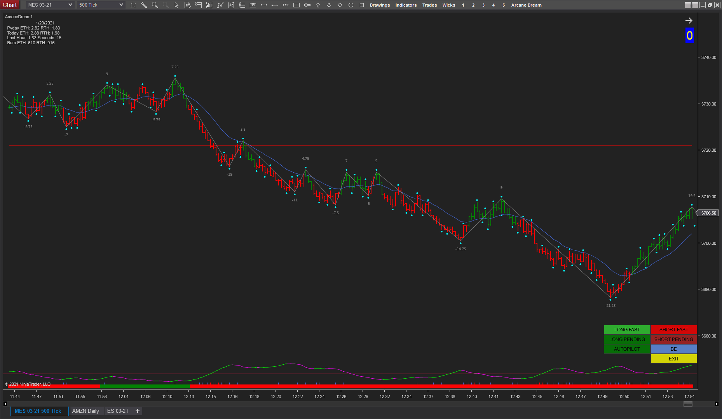
Task: Click toolbar preset number 2
Action: click(x=473, y=5)
